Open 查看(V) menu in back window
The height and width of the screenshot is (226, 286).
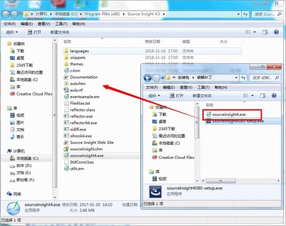44,24
